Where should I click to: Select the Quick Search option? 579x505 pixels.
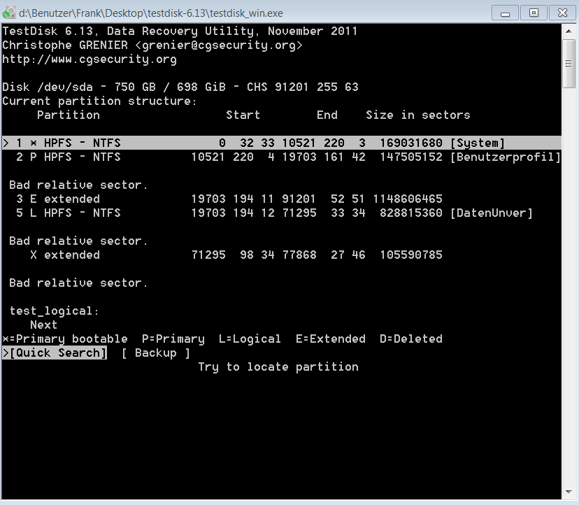click(x=55, y=353)
